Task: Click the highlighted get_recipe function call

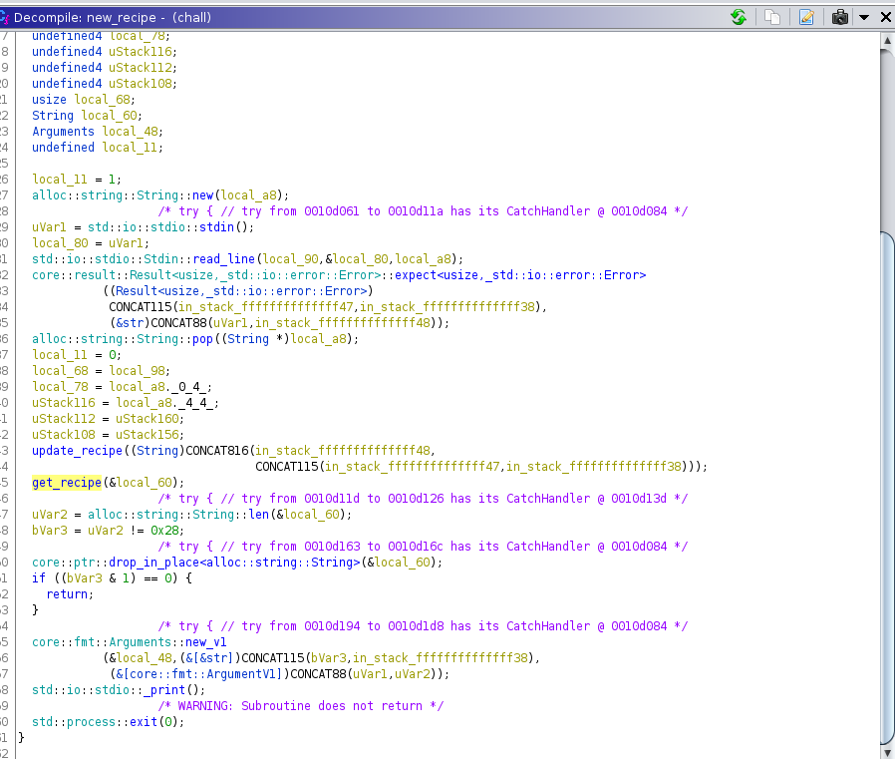Action: click(x=66, y=483)
